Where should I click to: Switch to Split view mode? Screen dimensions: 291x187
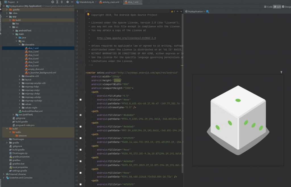277,7
